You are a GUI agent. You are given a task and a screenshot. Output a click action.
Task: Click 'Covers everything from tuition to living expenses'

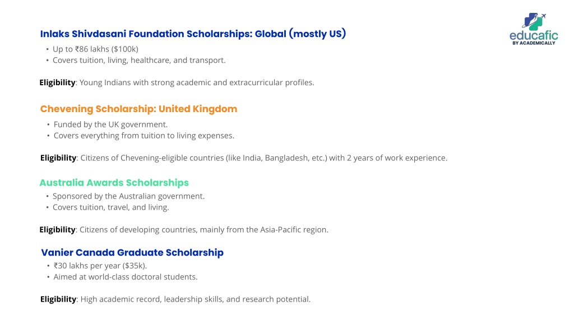(144, 136)
